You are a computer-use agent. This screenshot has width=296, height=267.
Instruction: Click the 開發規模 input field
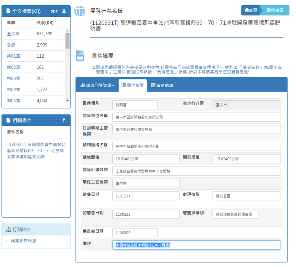tap(246, 159)
